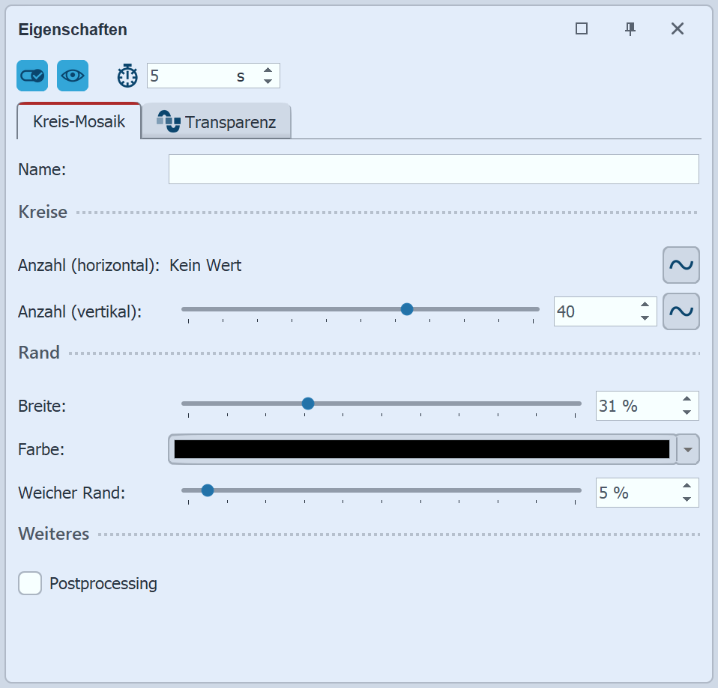Click the black Farbe color swatch

tap(421, 449)
